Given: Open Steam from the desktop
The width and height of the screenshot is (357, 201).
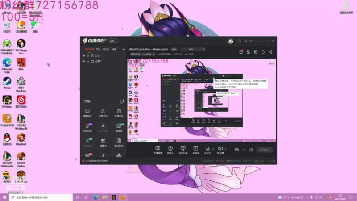Looking at the screenshot, I should [x=7, y=83].
